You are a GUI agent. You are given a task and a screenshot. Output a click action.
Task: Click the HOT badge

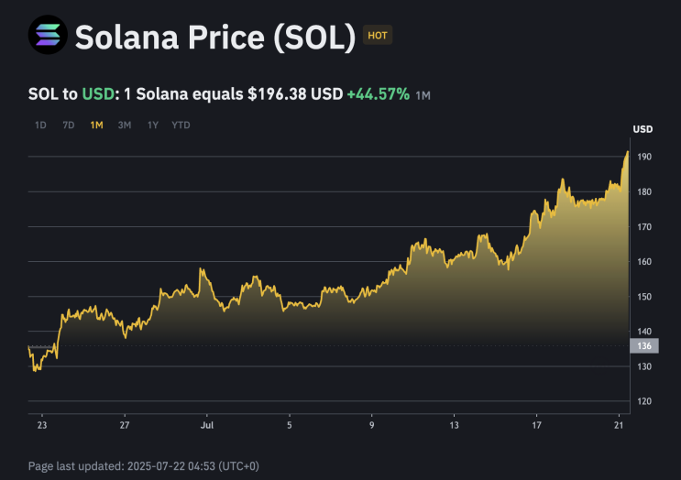click(x=377, y=36)
